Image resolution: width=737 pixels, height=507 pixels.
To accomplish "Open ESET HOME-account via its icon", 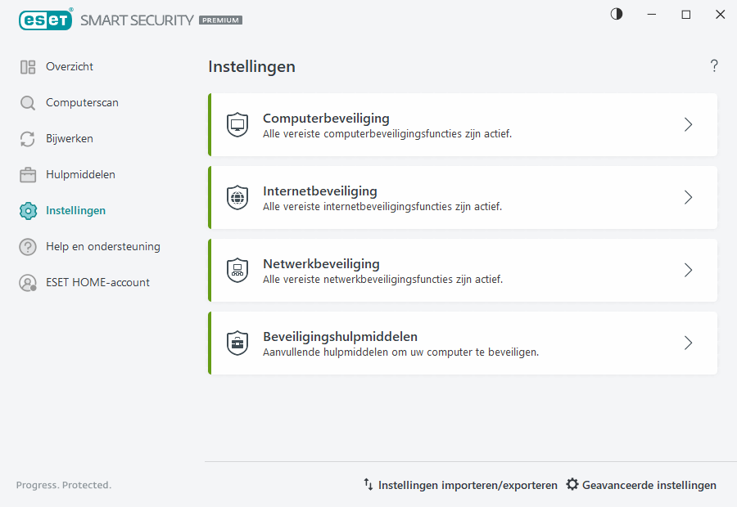I will 27,282.
